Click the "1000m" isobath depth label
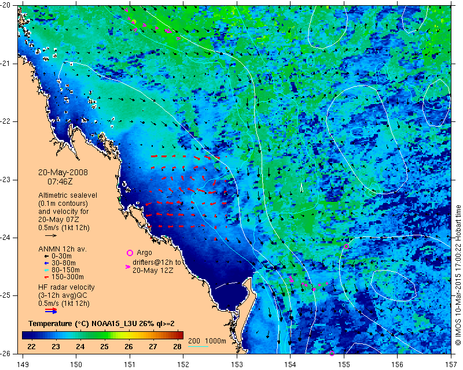Viewport: 463px width, 370px height. click(215, 341)
